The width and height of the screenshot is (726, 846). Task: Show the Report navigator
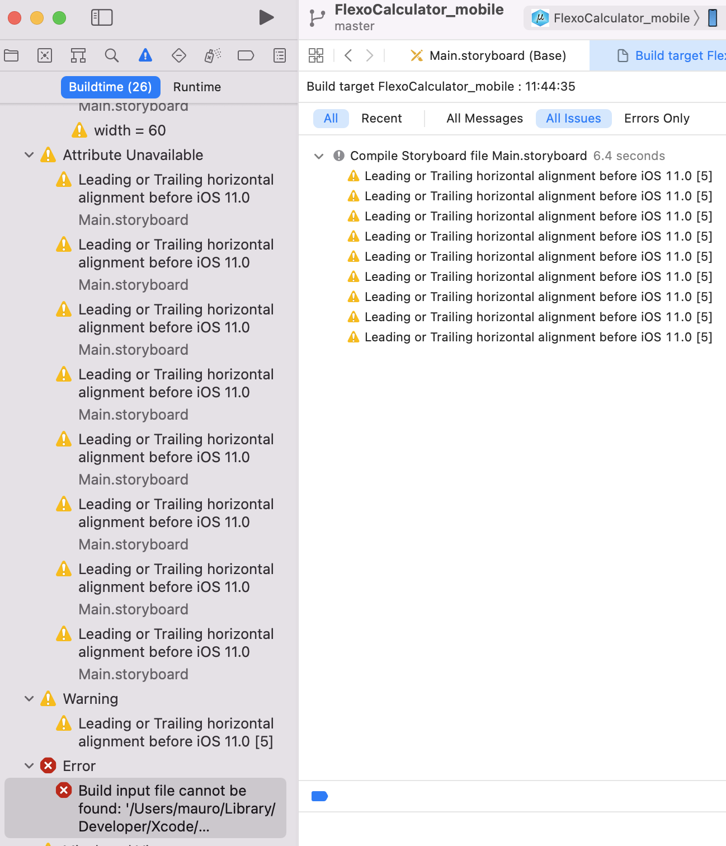(x=280, y=55)
